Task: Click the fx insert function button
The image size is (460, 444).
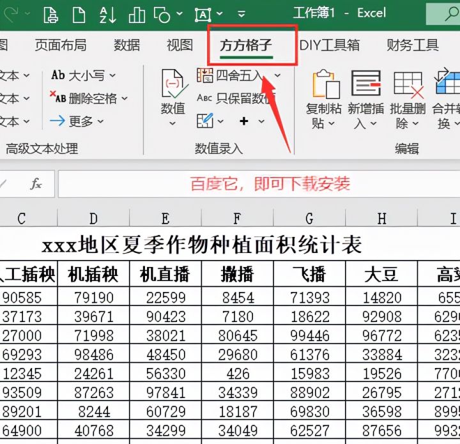Action: coord(36,184)
